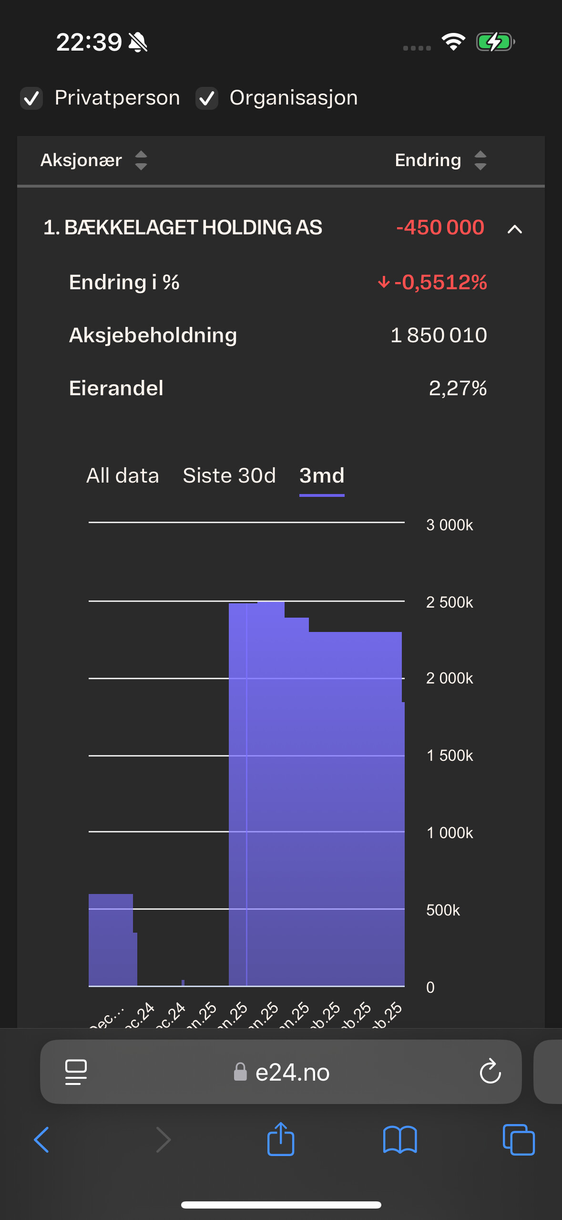Image resolution: width=562 pixels, height=1220 pixels.
Task: Sort the table by Endring
Action: point(480,160)
